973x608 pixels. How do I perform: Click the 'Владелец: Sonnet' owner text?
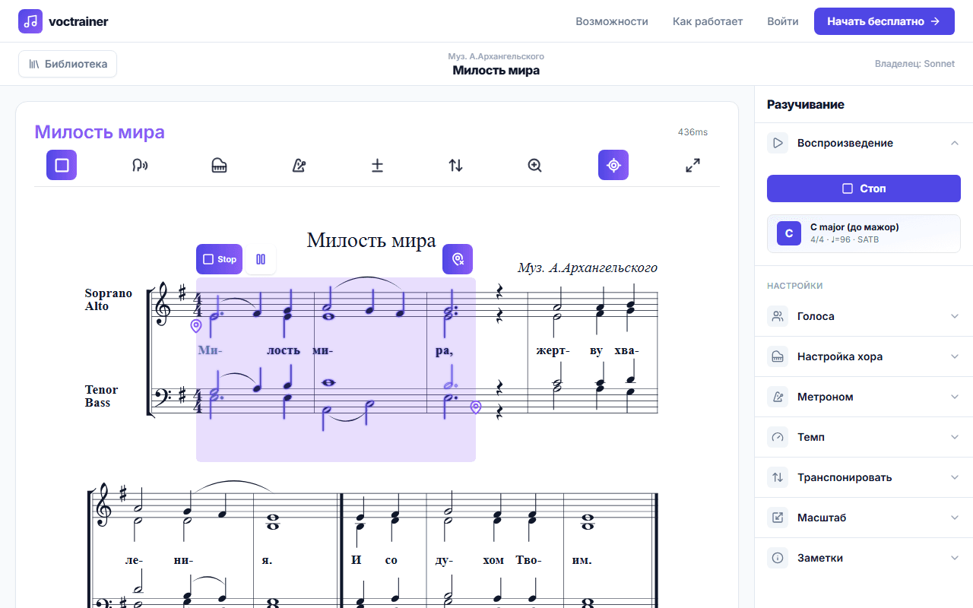click(x=914, y=64)
